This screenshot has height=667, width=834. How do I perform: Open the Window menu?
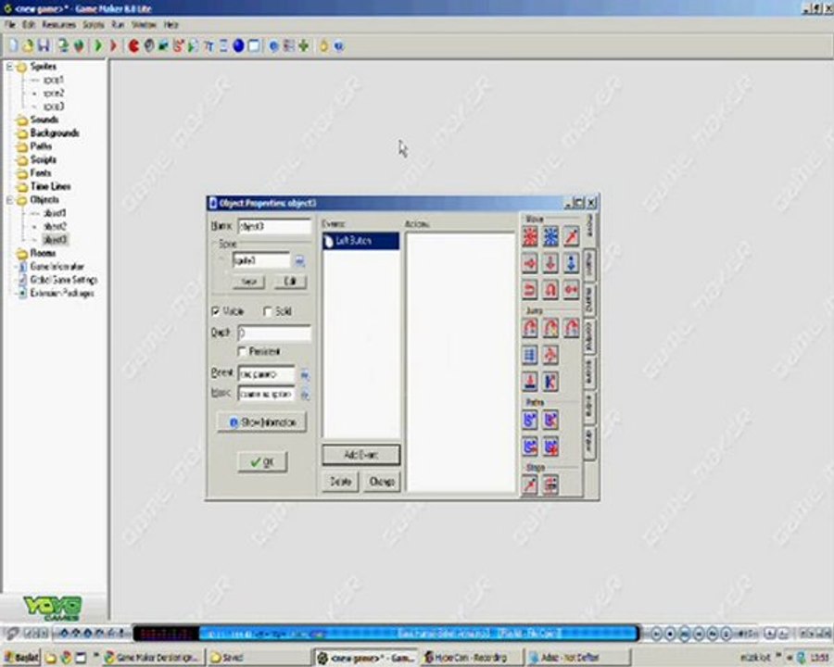pyautogui.click(x=144, y=24)
